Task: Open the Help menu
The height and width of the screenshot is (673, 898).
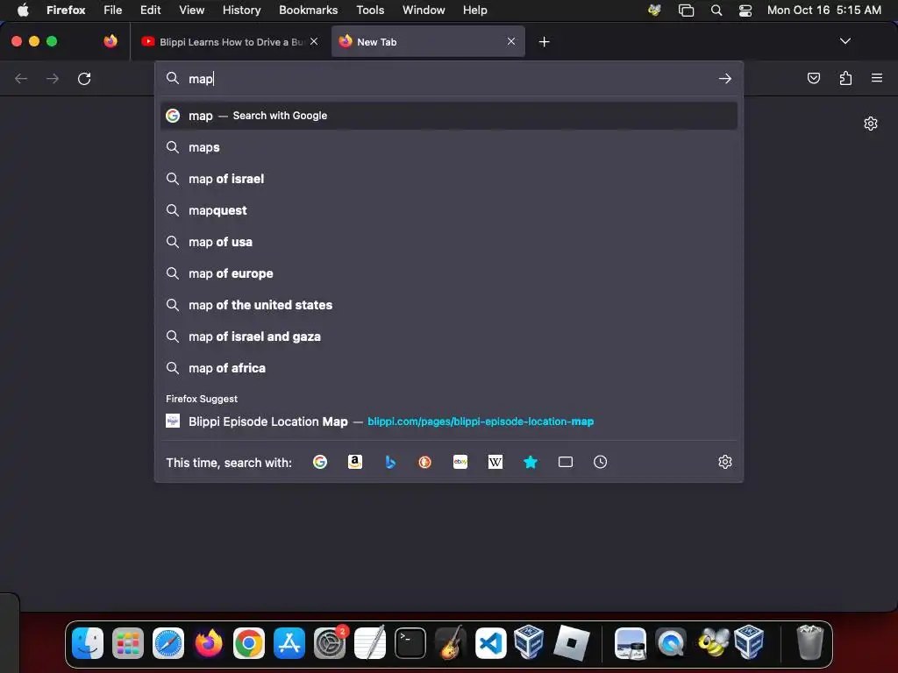Action: tap(474, 10)
